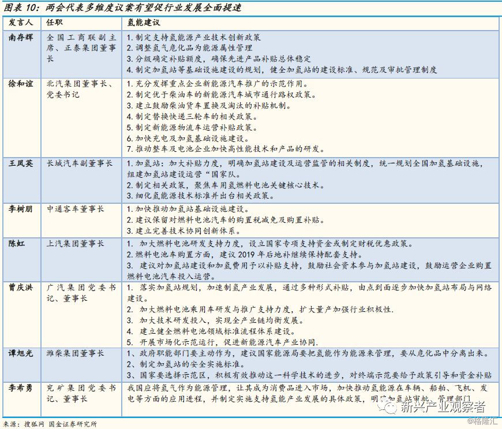This screenshot has width=502, height=429.
Task: Click the speaker name '谭旭光'
Action: tap(21, 353)
